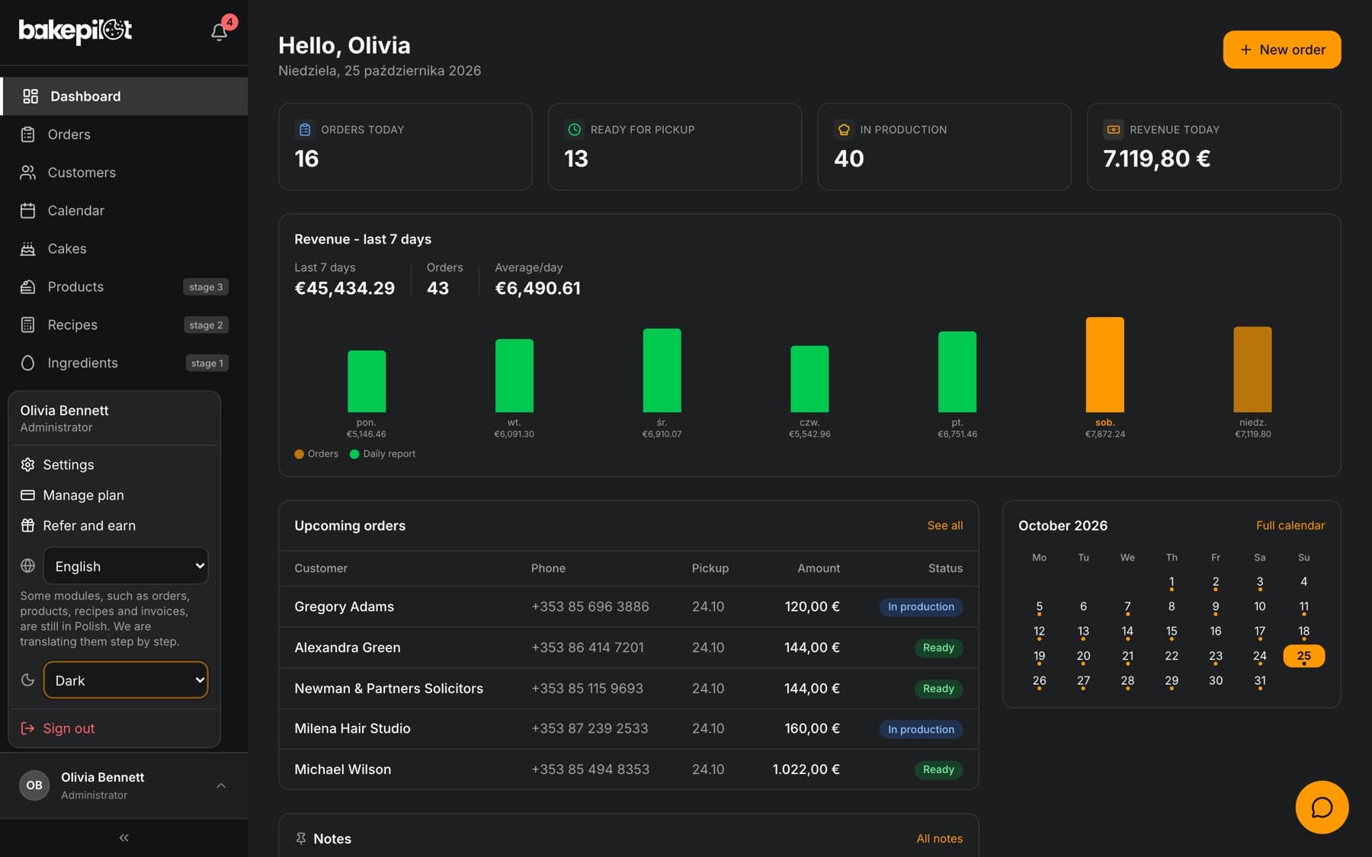Toggle the Daily report legend item
1372x857 pixels.
coord(383,454)
